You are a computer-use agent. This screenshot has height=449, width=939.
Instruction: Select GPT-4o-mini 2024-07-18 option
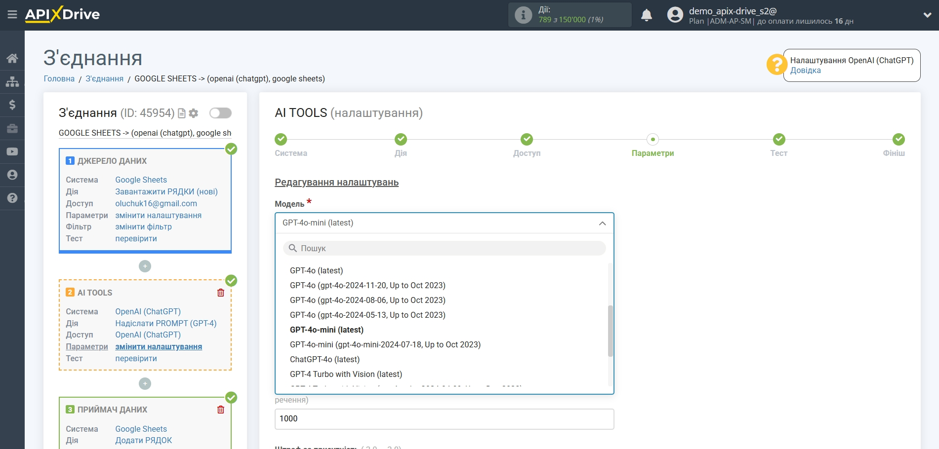(385, 345)
